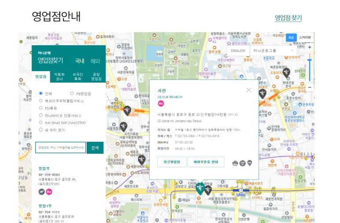
Task: Select the branch marker near 세종대우아파트
Action: pyautogui.click(x=142, y=160)
